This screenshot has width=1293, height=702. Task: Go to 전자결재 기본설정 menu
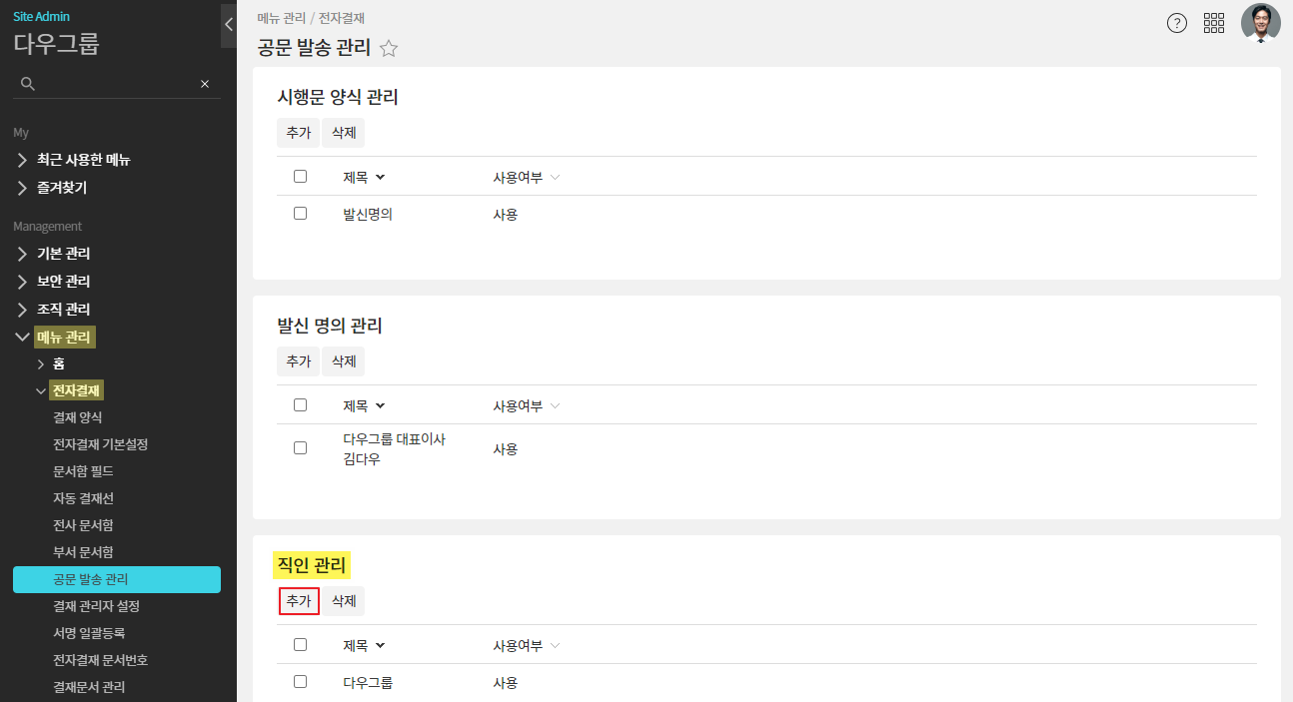(x=100, y=444)
